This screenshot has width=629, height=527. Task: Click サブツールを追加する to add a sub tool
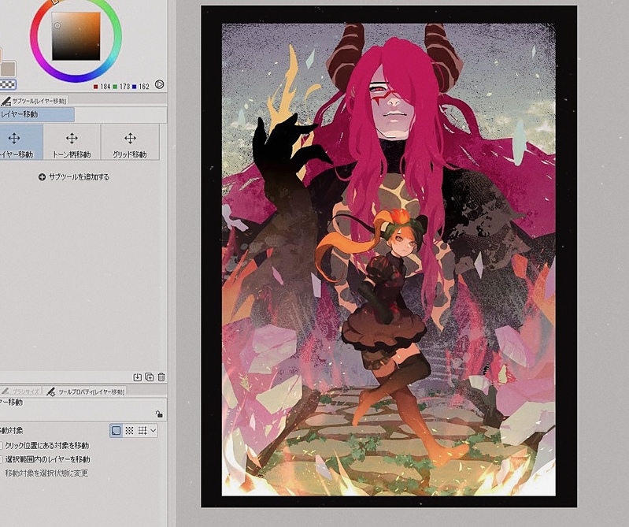pos(74,177)
